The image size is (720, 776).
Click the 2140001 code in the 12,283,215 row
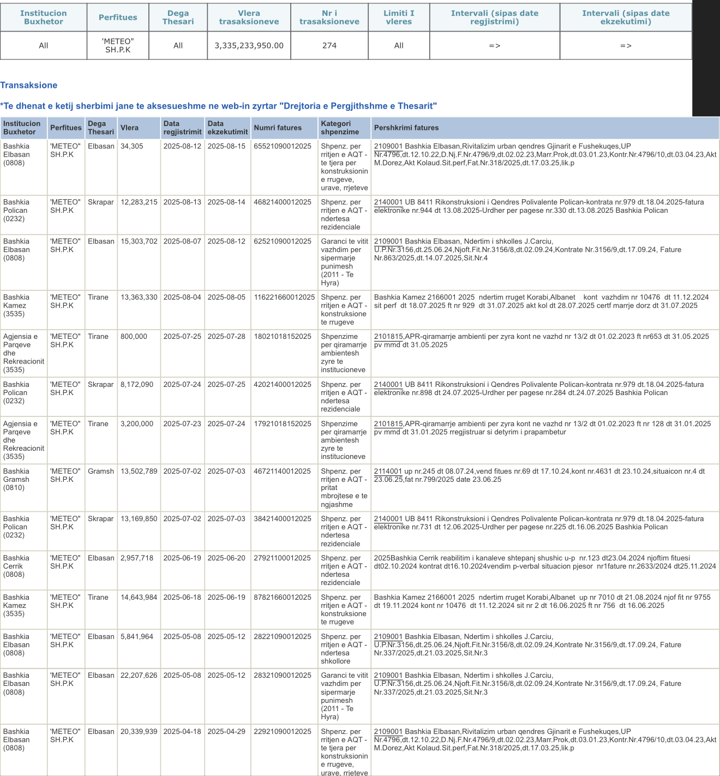pyautogui.click(x=388, y=202)
